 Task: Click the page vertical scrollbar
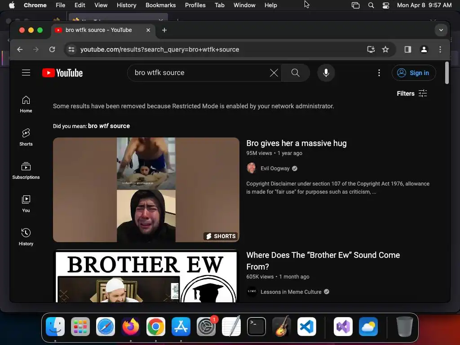pyautogui.click(x=447, y=73)
